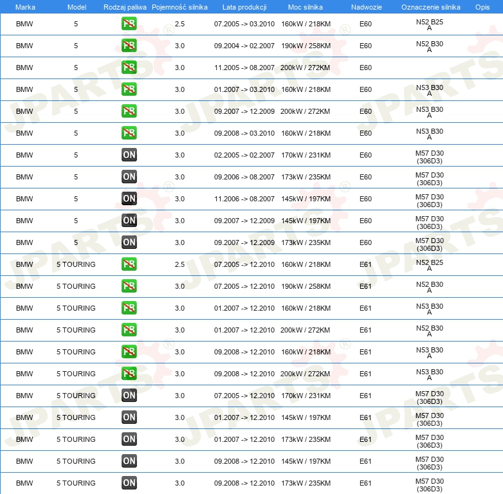Screen dimensions: 503x494
Task: Click the petrol icon in the 09.2004 -> 02.2007 row
Action: (x=129, y=46)
